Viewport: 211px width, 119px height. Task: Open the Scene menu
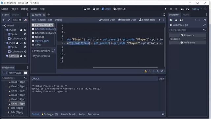pos(5,9)
